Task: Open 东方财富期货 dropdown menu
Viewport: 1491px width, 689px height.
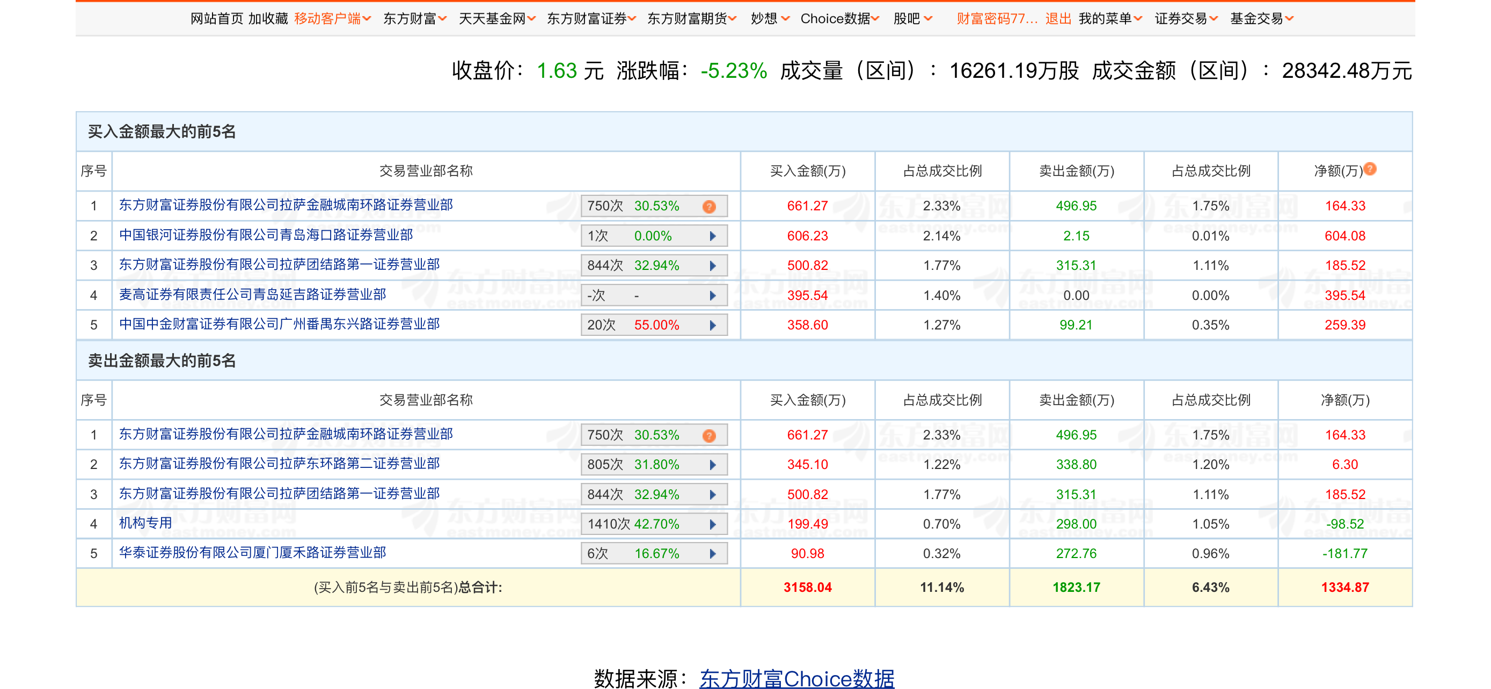Action: pos(692,18)
